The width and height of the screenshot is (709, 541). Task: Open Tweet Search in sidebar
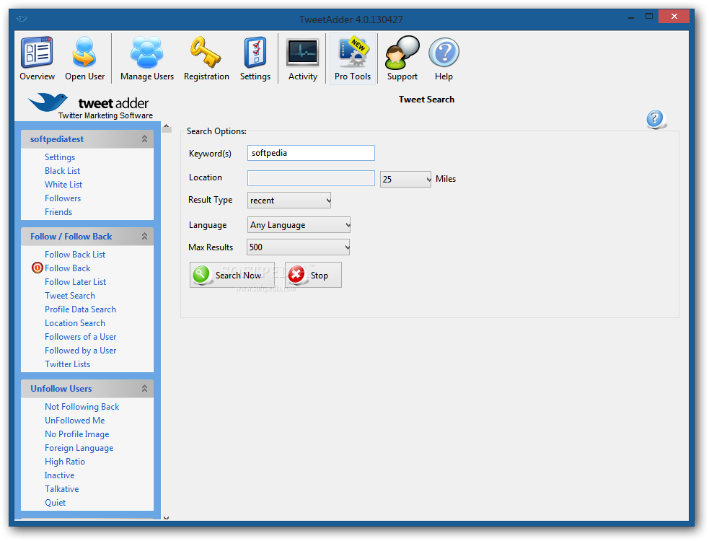tap(70, 295)
